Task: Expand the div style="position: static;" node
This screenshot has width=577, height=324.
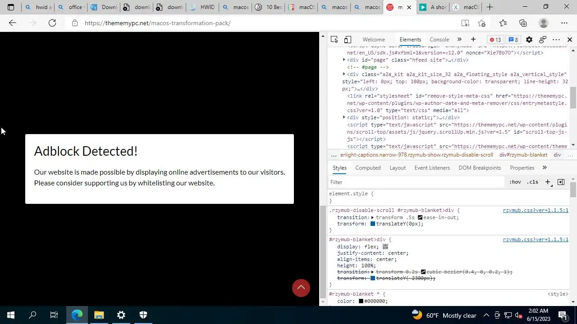Action: 344,117
